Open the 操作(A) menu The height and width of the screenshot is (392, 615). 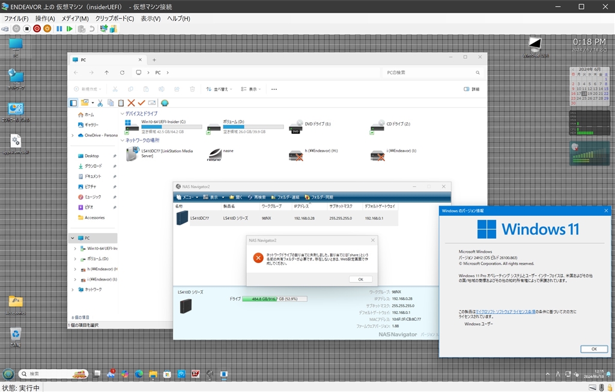click(x=45, y=19)
